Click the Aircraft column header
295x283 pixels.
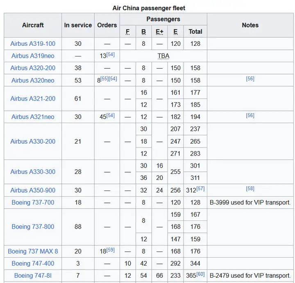point(33,25)
